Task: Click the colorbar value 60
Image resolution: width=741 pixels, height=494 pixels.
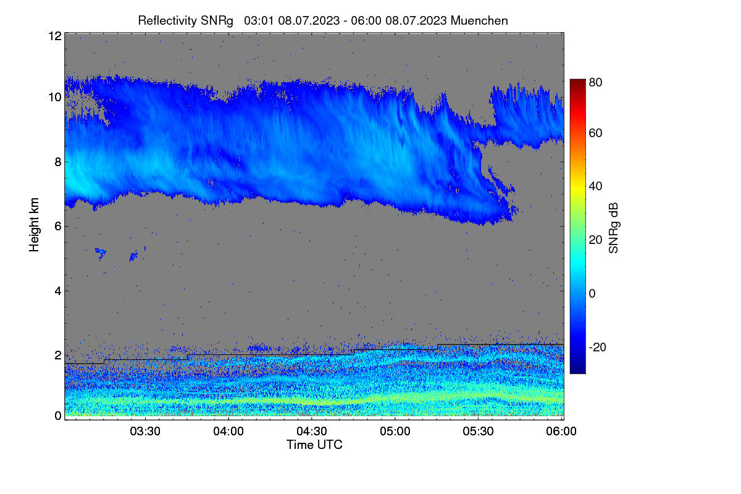Action: (597, 133)
